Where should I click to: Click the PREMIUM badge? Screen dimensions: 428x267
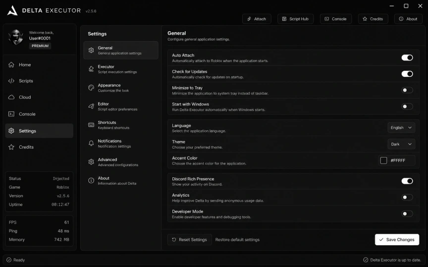[40, 46]
